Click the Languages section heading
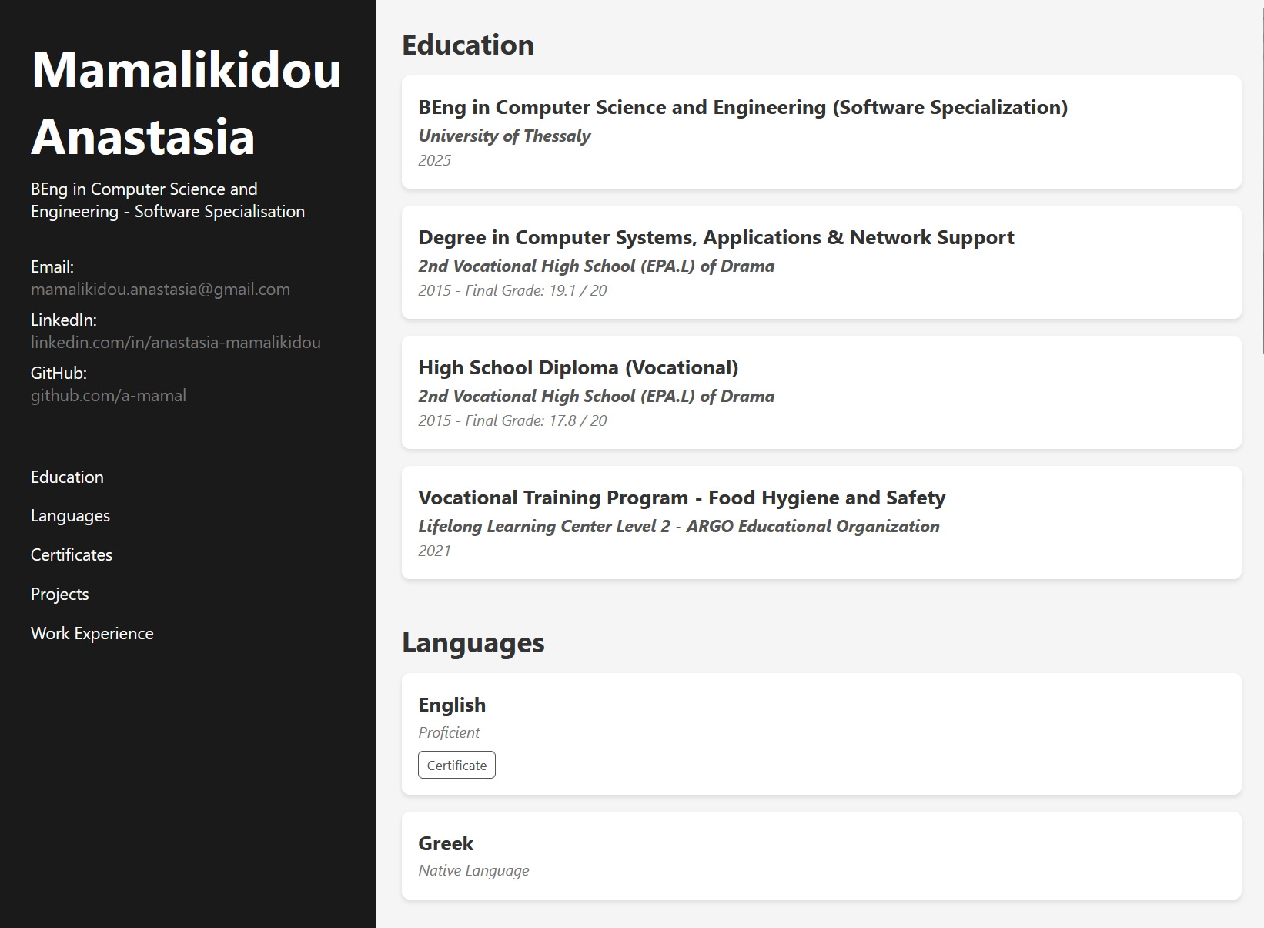 474,642
